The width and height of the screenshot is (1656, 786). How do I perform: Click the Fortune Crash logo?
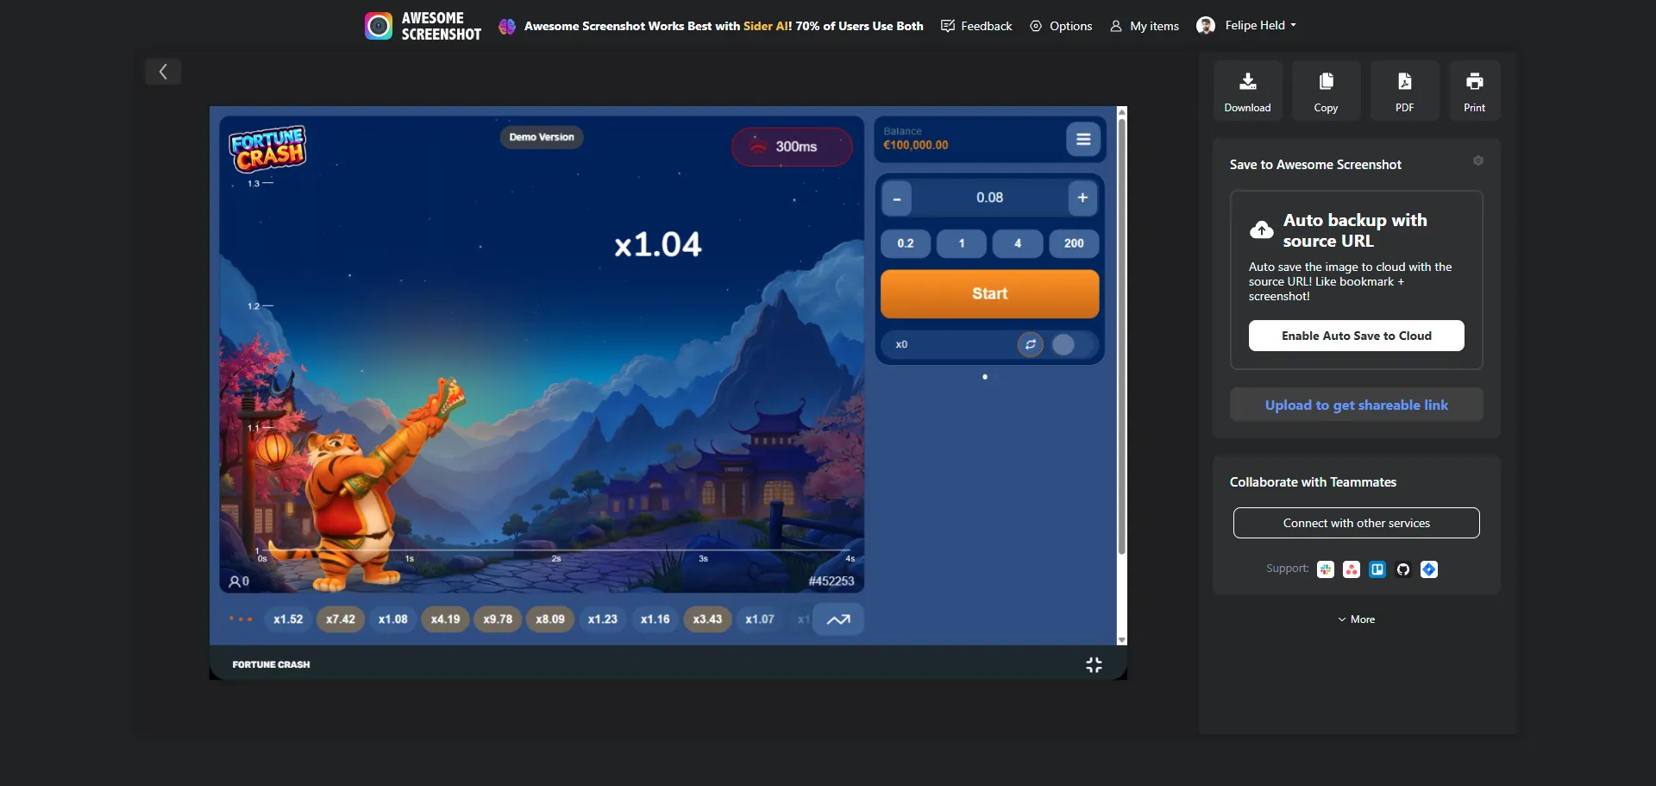[267, 148]
